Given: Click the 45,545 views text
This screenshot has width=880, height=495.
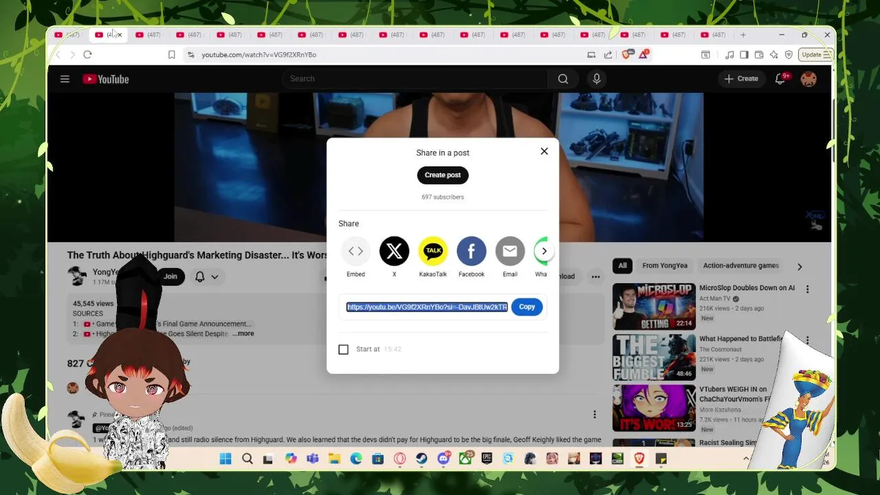Looking at the screenshot, I should (93, 303).
